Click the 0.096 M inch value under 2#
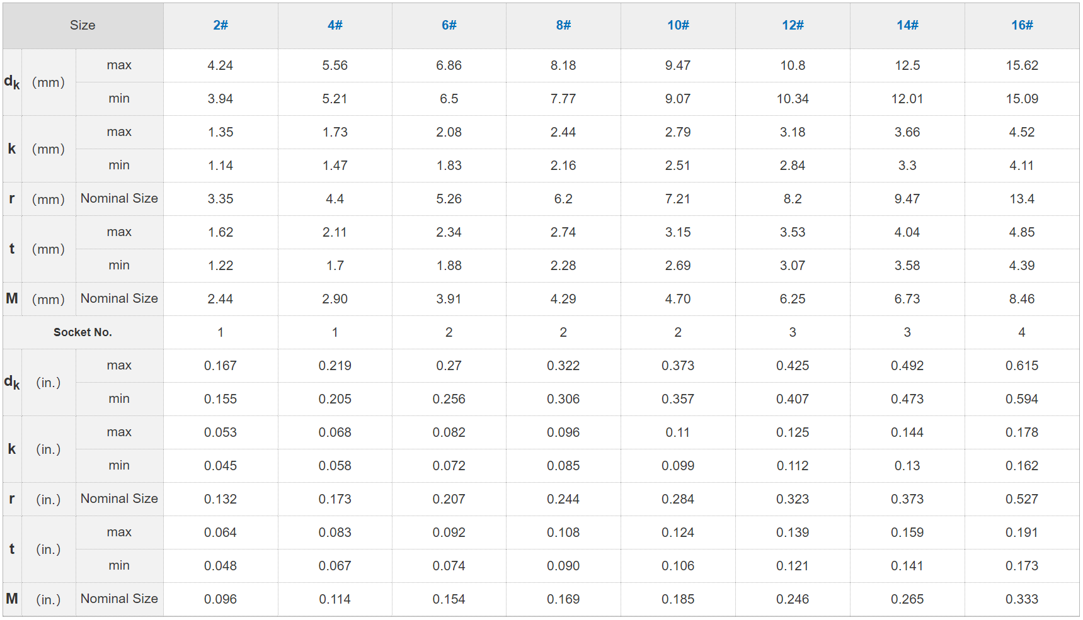This screenshot has height=620, width=1083. click(x=221, y=599)
